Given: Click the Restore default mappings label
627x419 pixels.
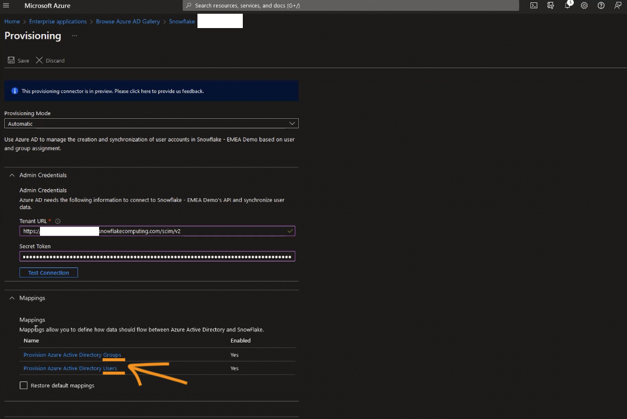Looking at the screenshot, I should [x=63, y=386].
